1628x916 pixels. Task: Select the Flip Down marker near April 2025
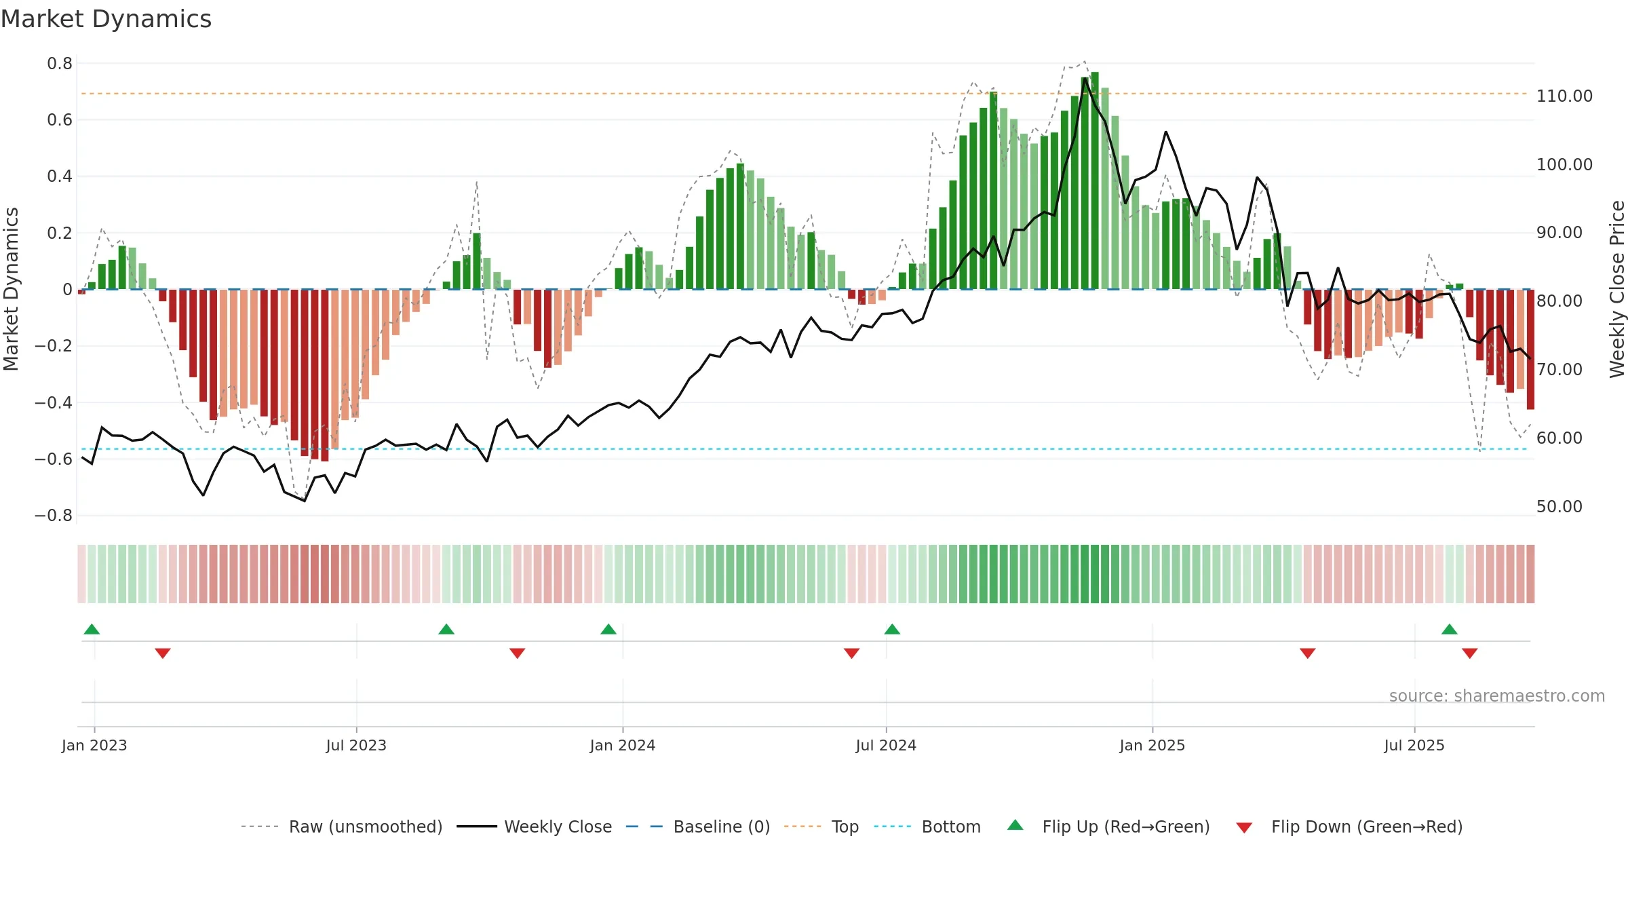pyautogui.click(x=1308, y=653)
